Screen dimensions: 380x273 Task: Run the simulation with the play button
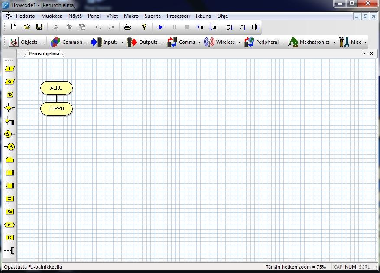tap(161, 27)
